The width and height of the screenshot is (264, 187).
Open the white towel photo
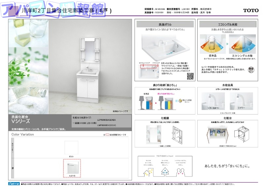(28, 101)
